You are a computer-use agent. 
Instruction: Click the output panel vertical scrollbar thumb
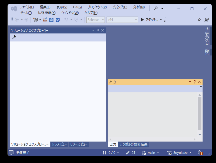[200, 114]
